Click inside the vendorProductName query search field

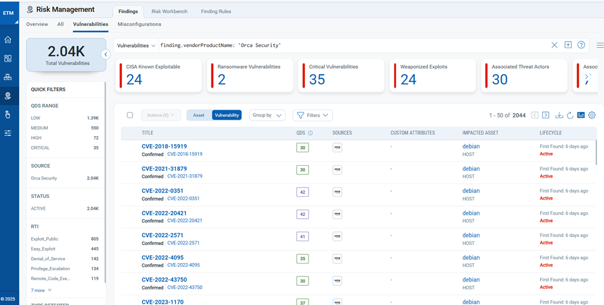coord(347,45)
